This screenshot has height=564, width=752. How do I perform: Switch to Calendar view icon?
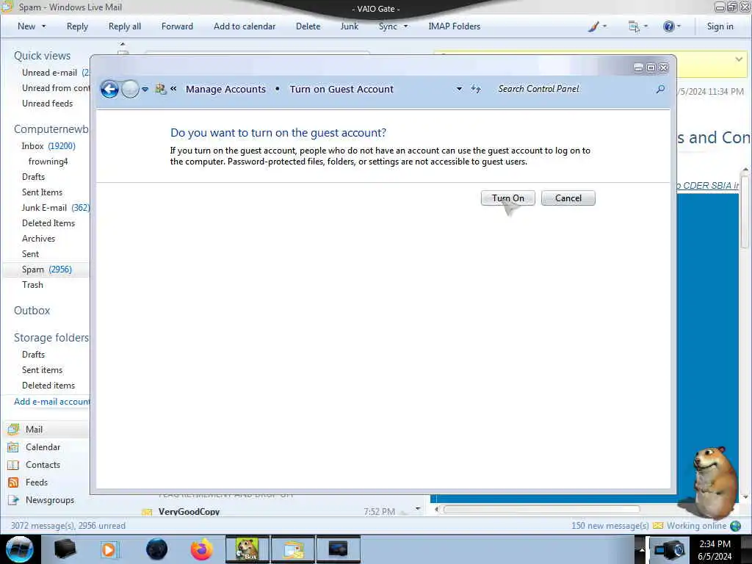click(x=13, y=447)
